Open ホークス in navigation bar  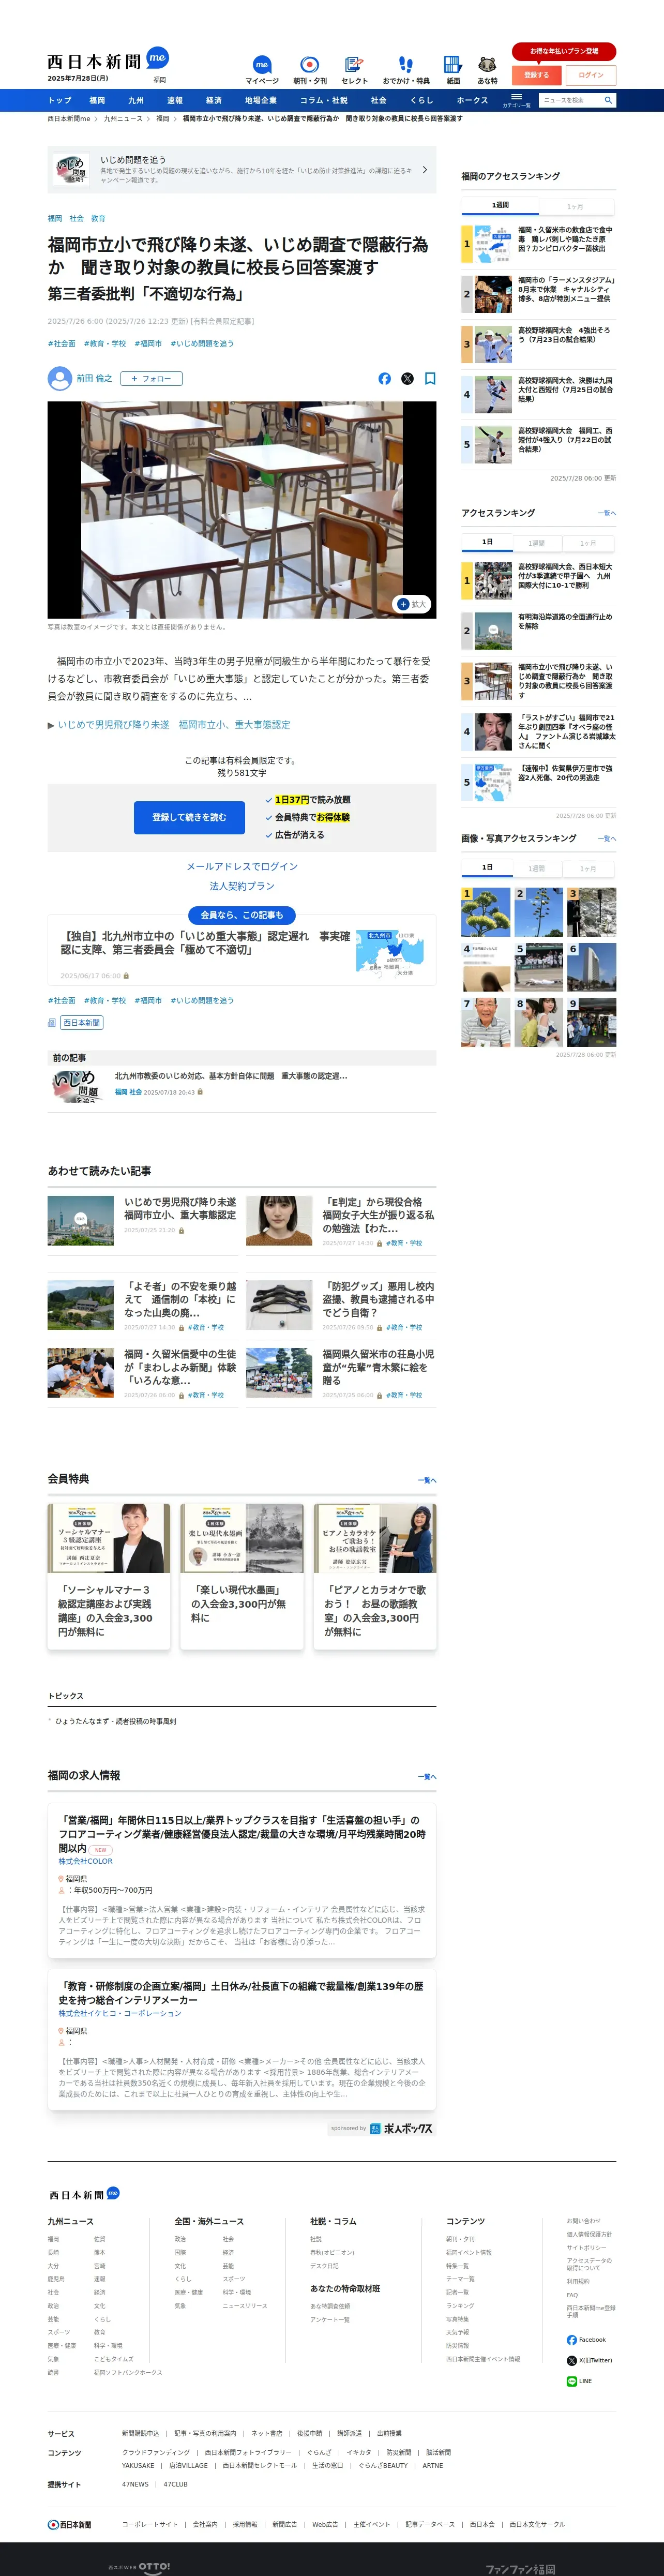(472, 100)
